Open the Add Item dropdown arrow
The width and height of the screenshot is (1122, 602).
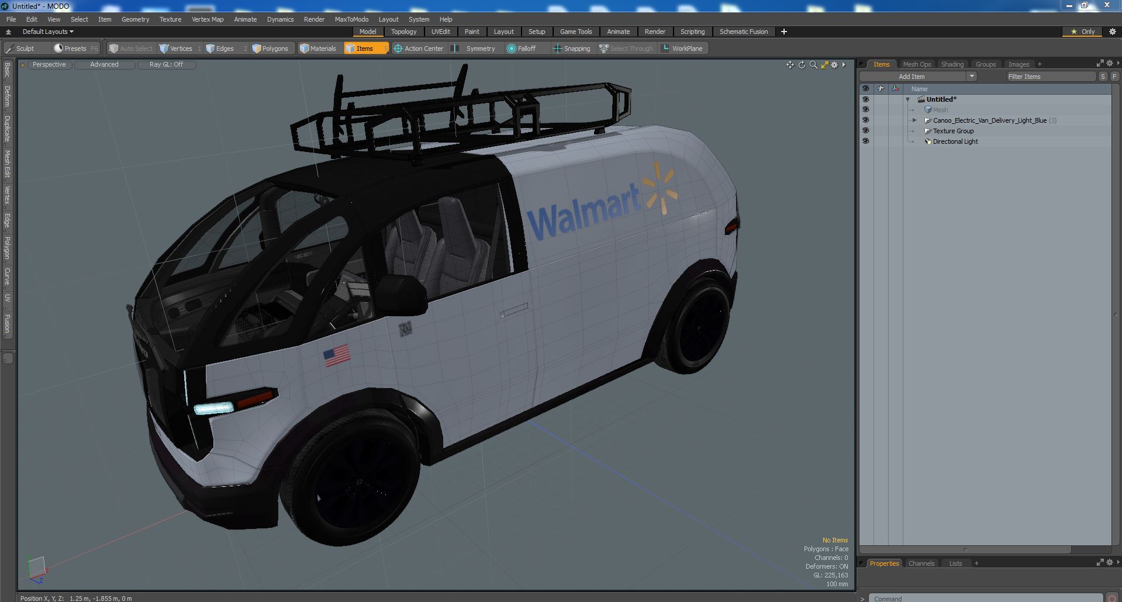(972, 77)
